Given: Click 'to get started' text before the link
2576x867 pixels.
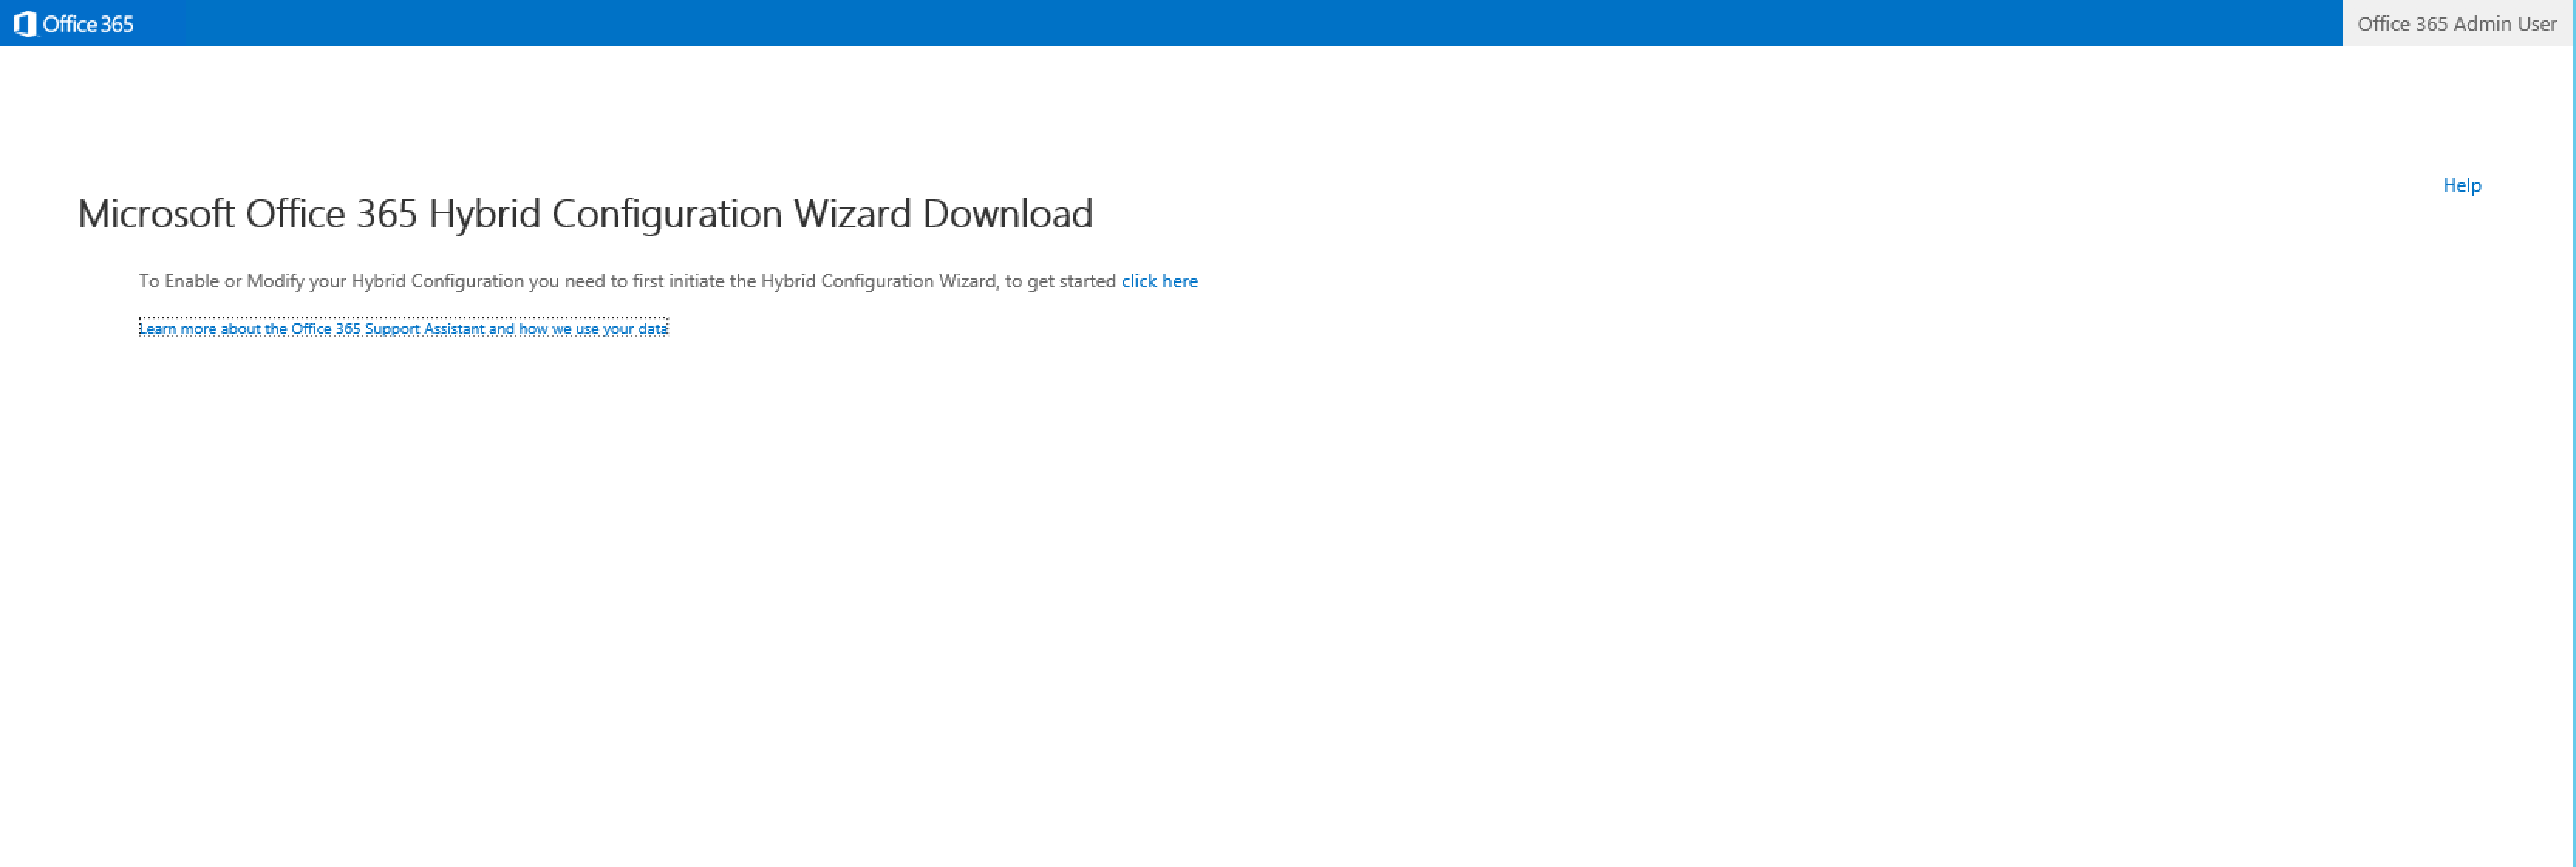Looking at the screenshot, I should pyautogui.click(x=1060, y=281).
